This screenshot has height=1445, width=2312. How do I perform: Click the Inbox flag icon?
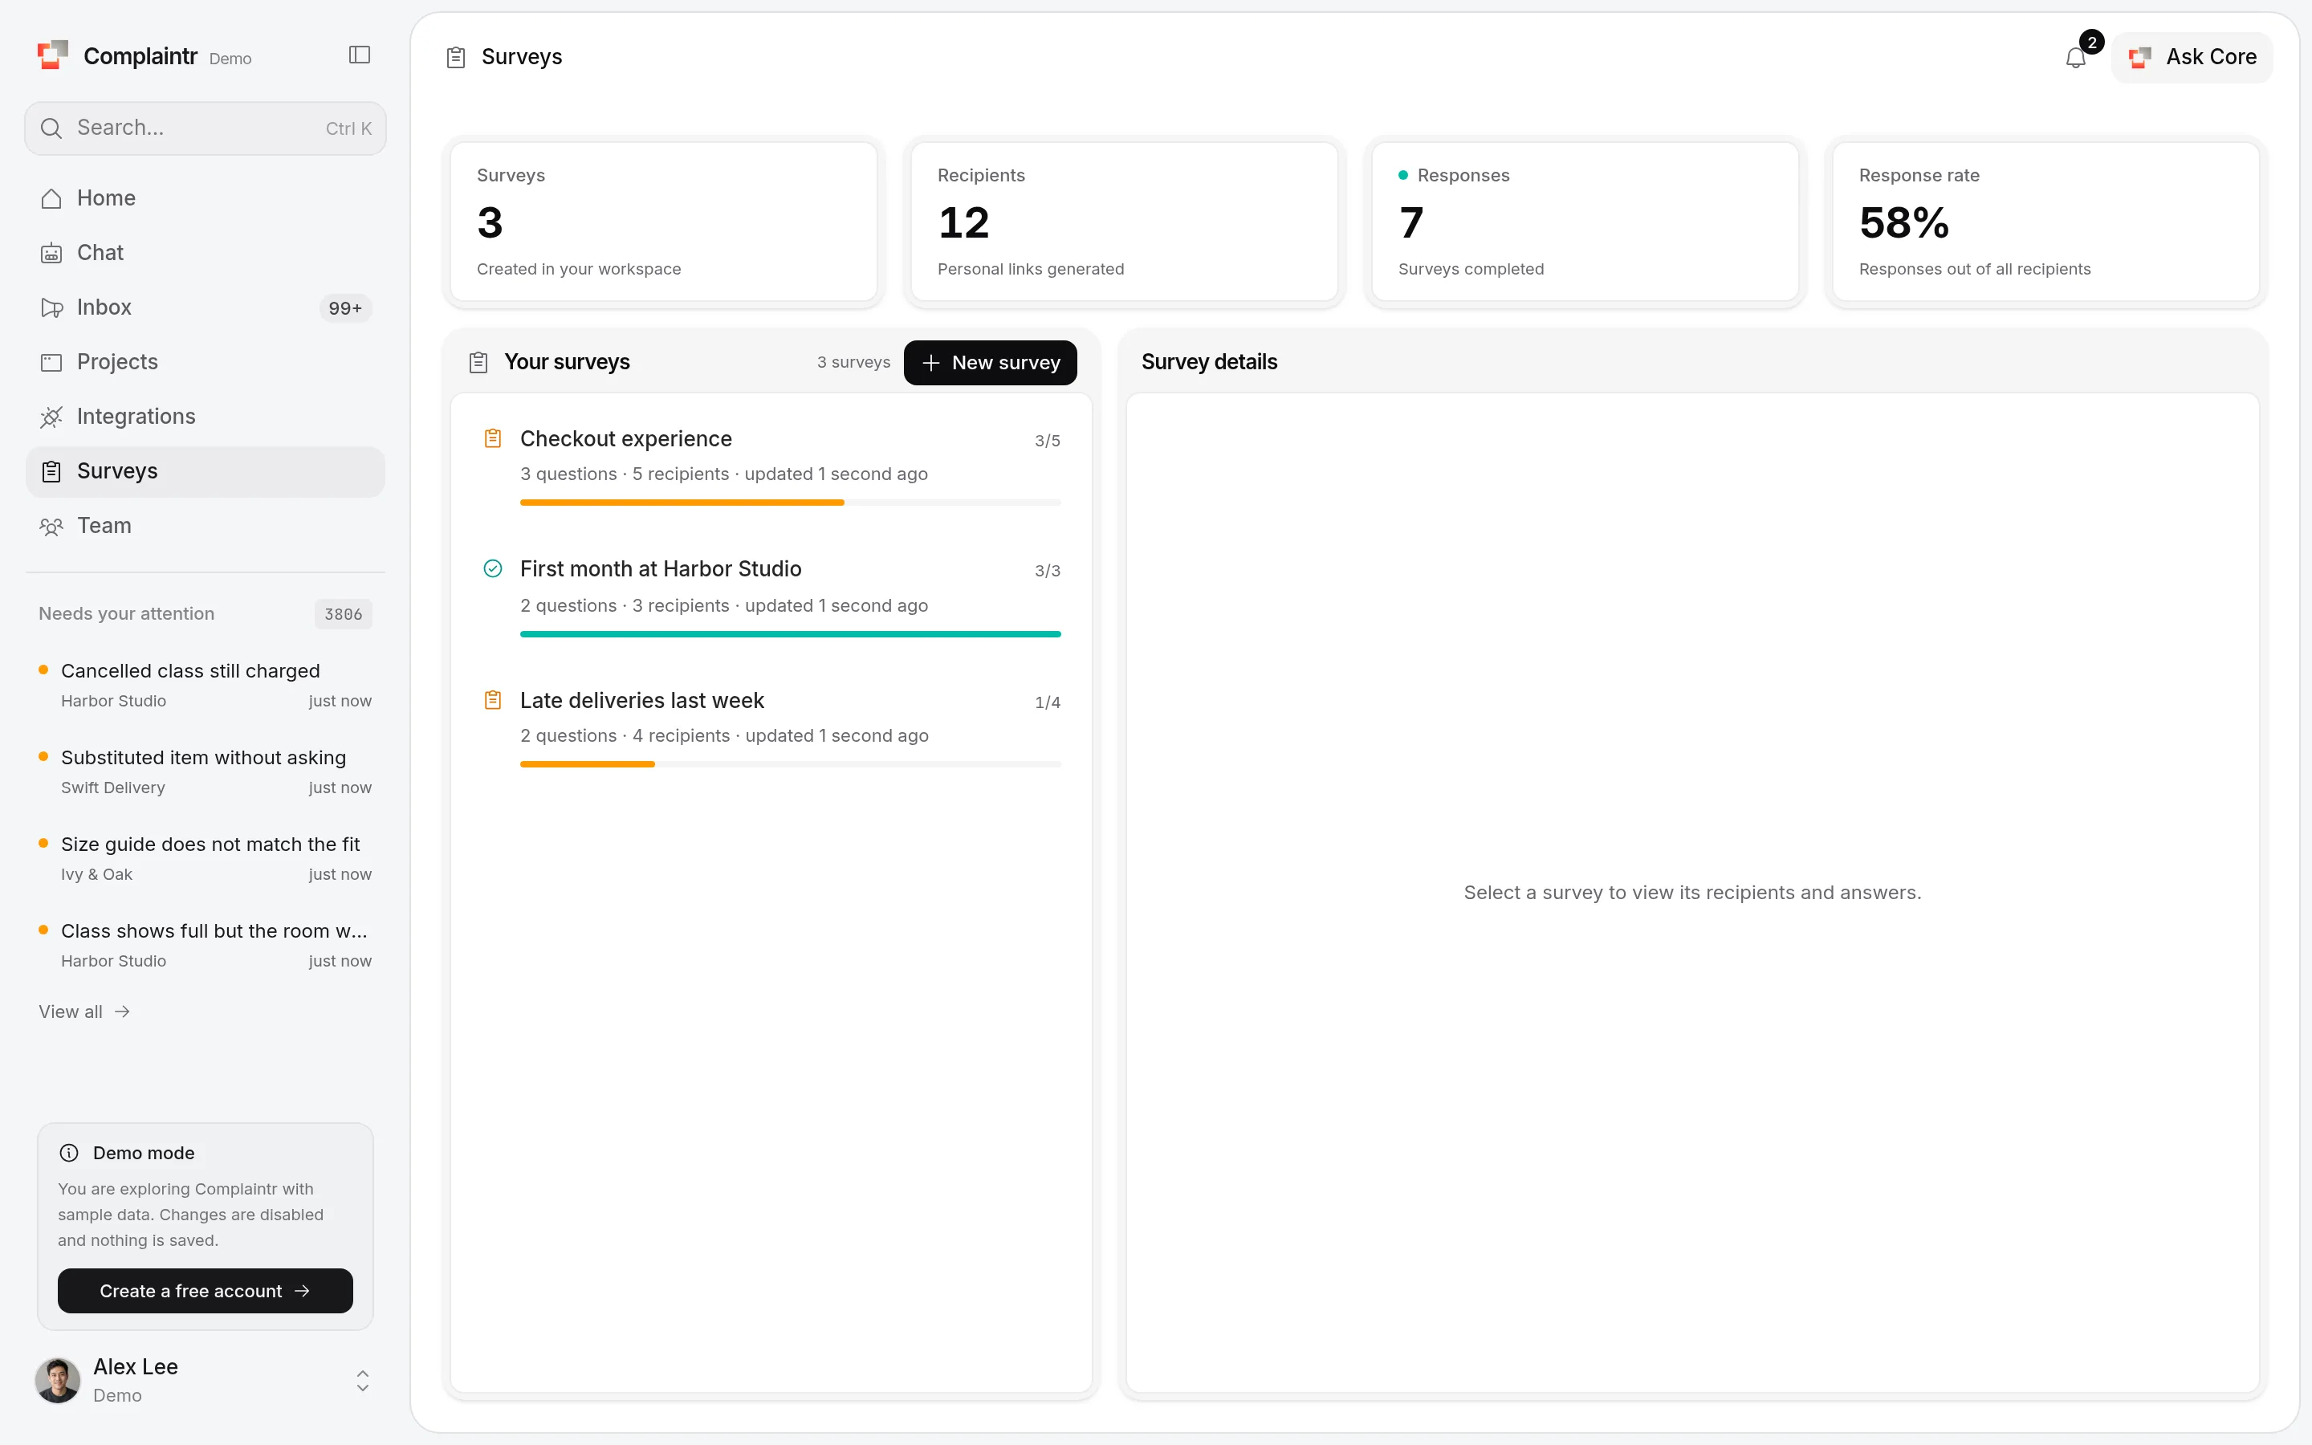pos(51,307)
